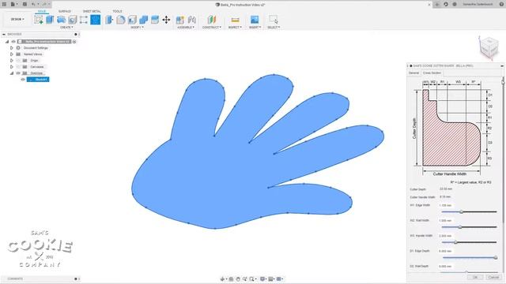This screenshot has width=506, height=284.
Task: Expand the Origin node
Action: pyautogui.click(x=12, y=61)
